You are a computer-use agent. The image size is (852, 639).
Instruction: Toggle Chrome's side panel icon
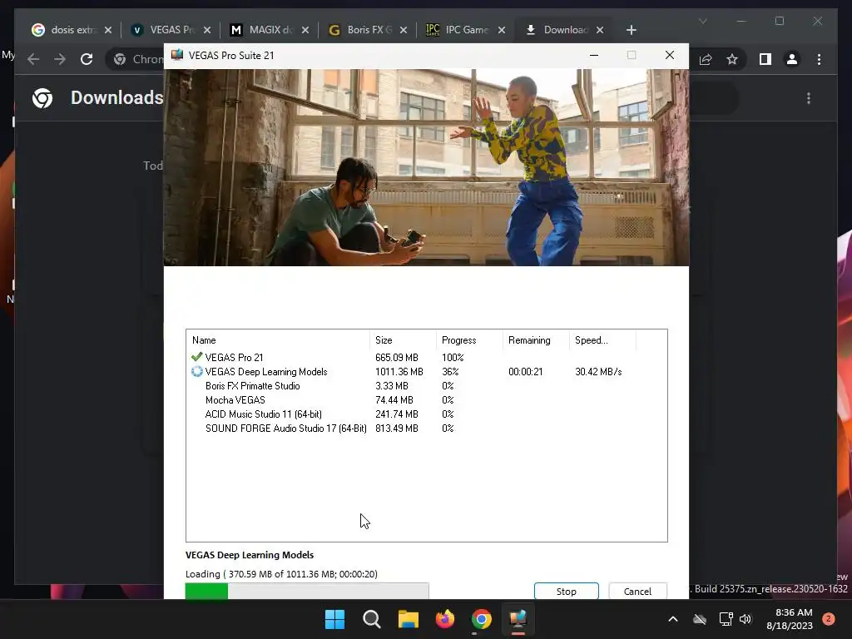coord(765,59)
